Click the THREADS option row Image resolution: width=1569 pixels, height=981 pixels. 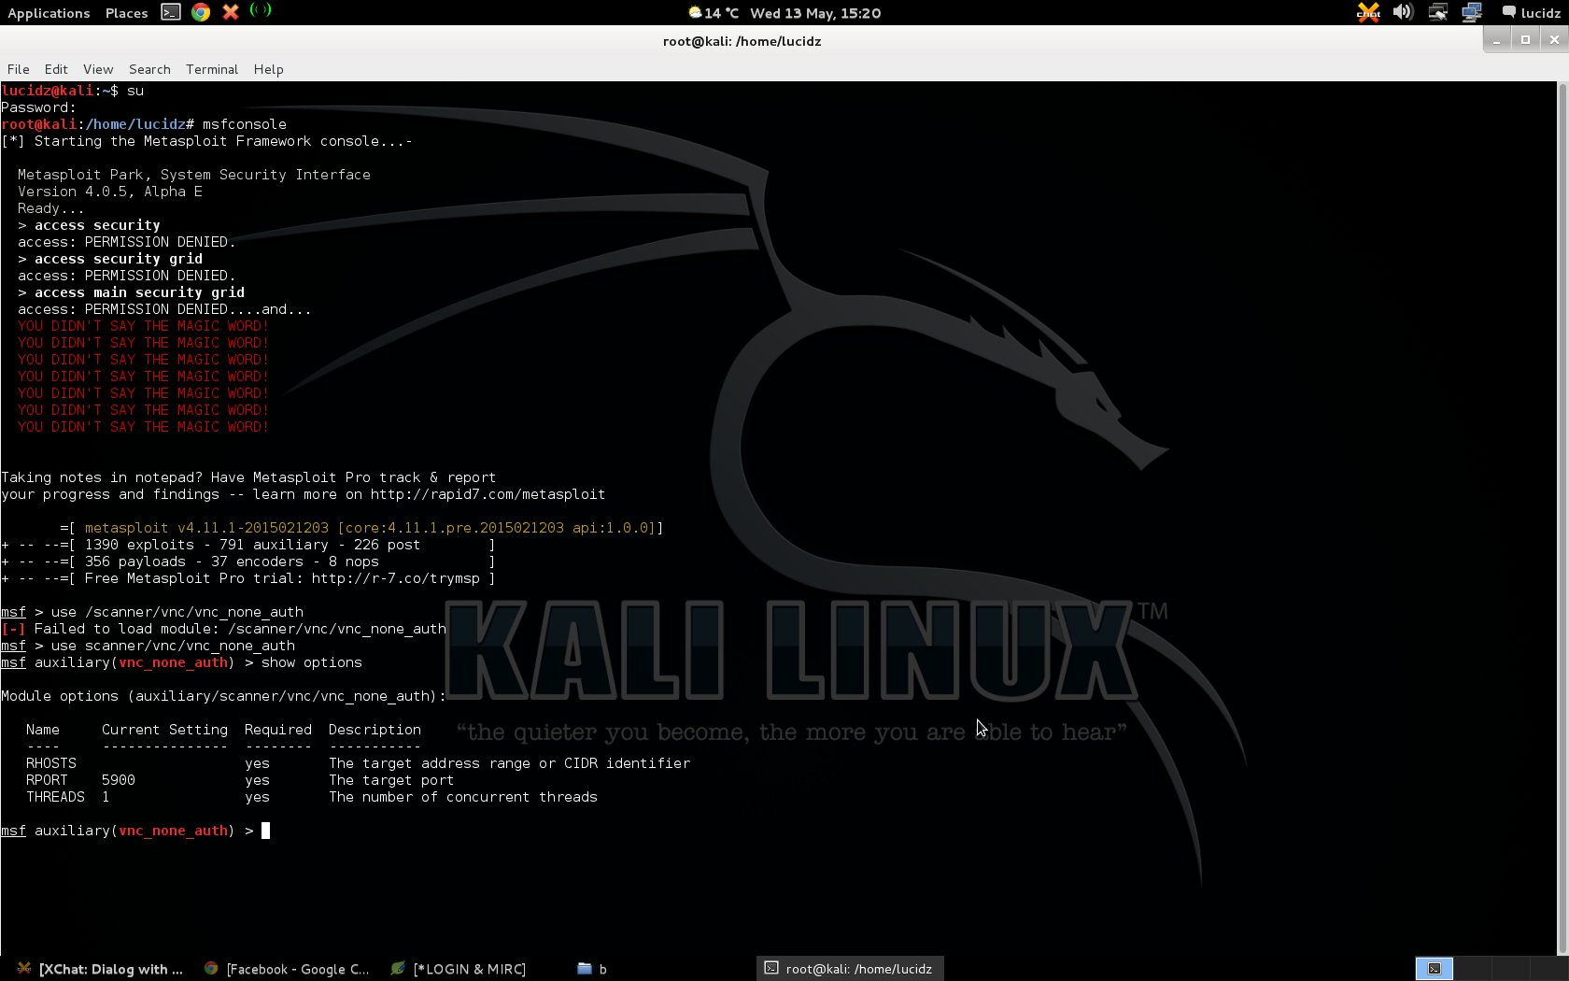(x=312, y=797)
